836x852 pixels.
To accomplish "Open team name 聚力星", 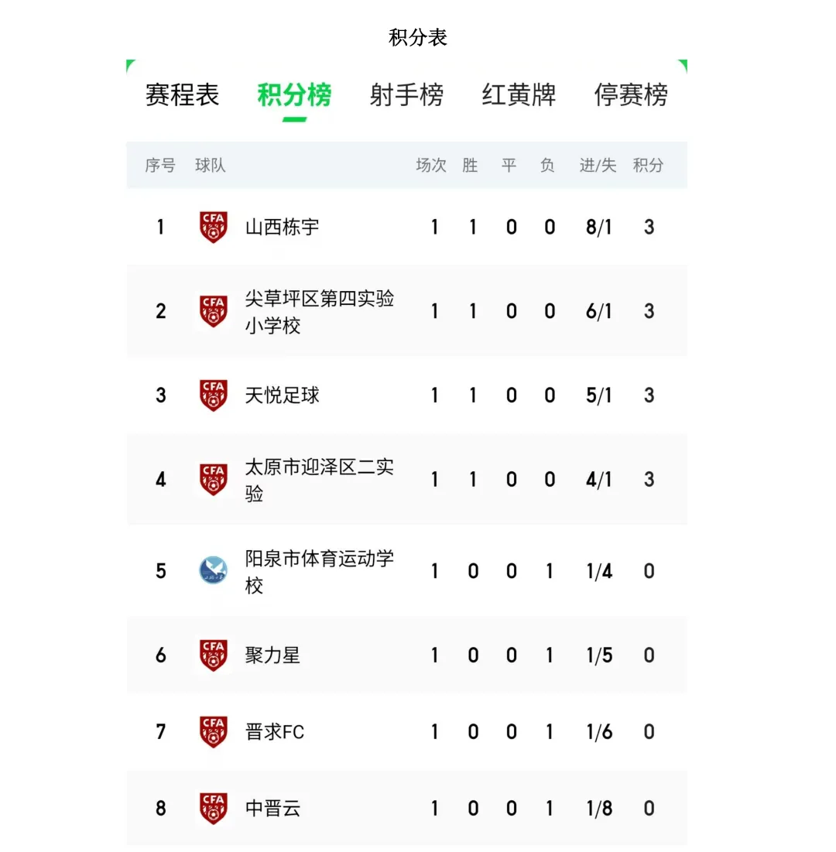I will click(x=273, y=655).
